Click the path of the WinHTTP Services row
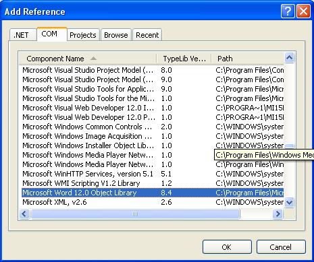Screen dimensions: 314x262 click(249, 174)
